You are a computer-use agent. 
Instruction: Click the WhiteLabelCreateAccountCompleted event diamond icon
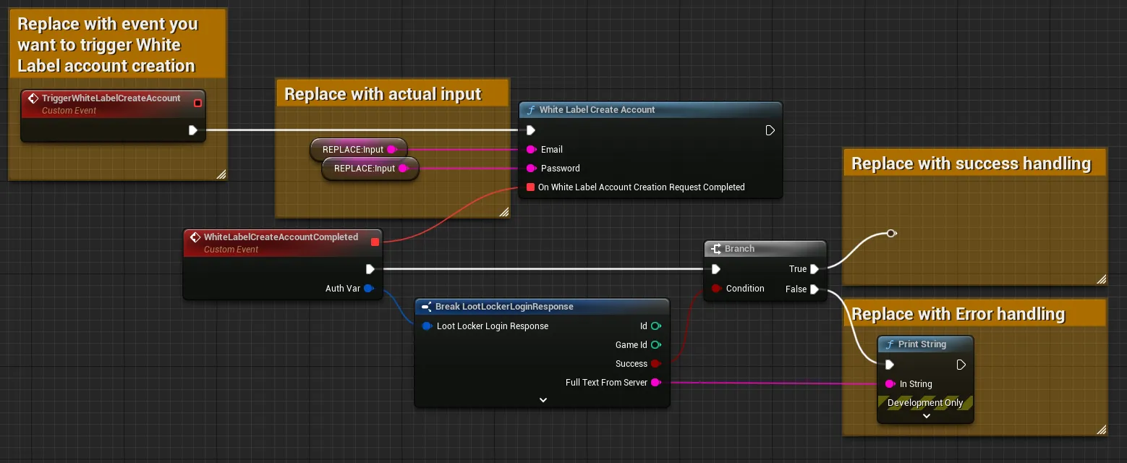195,237
